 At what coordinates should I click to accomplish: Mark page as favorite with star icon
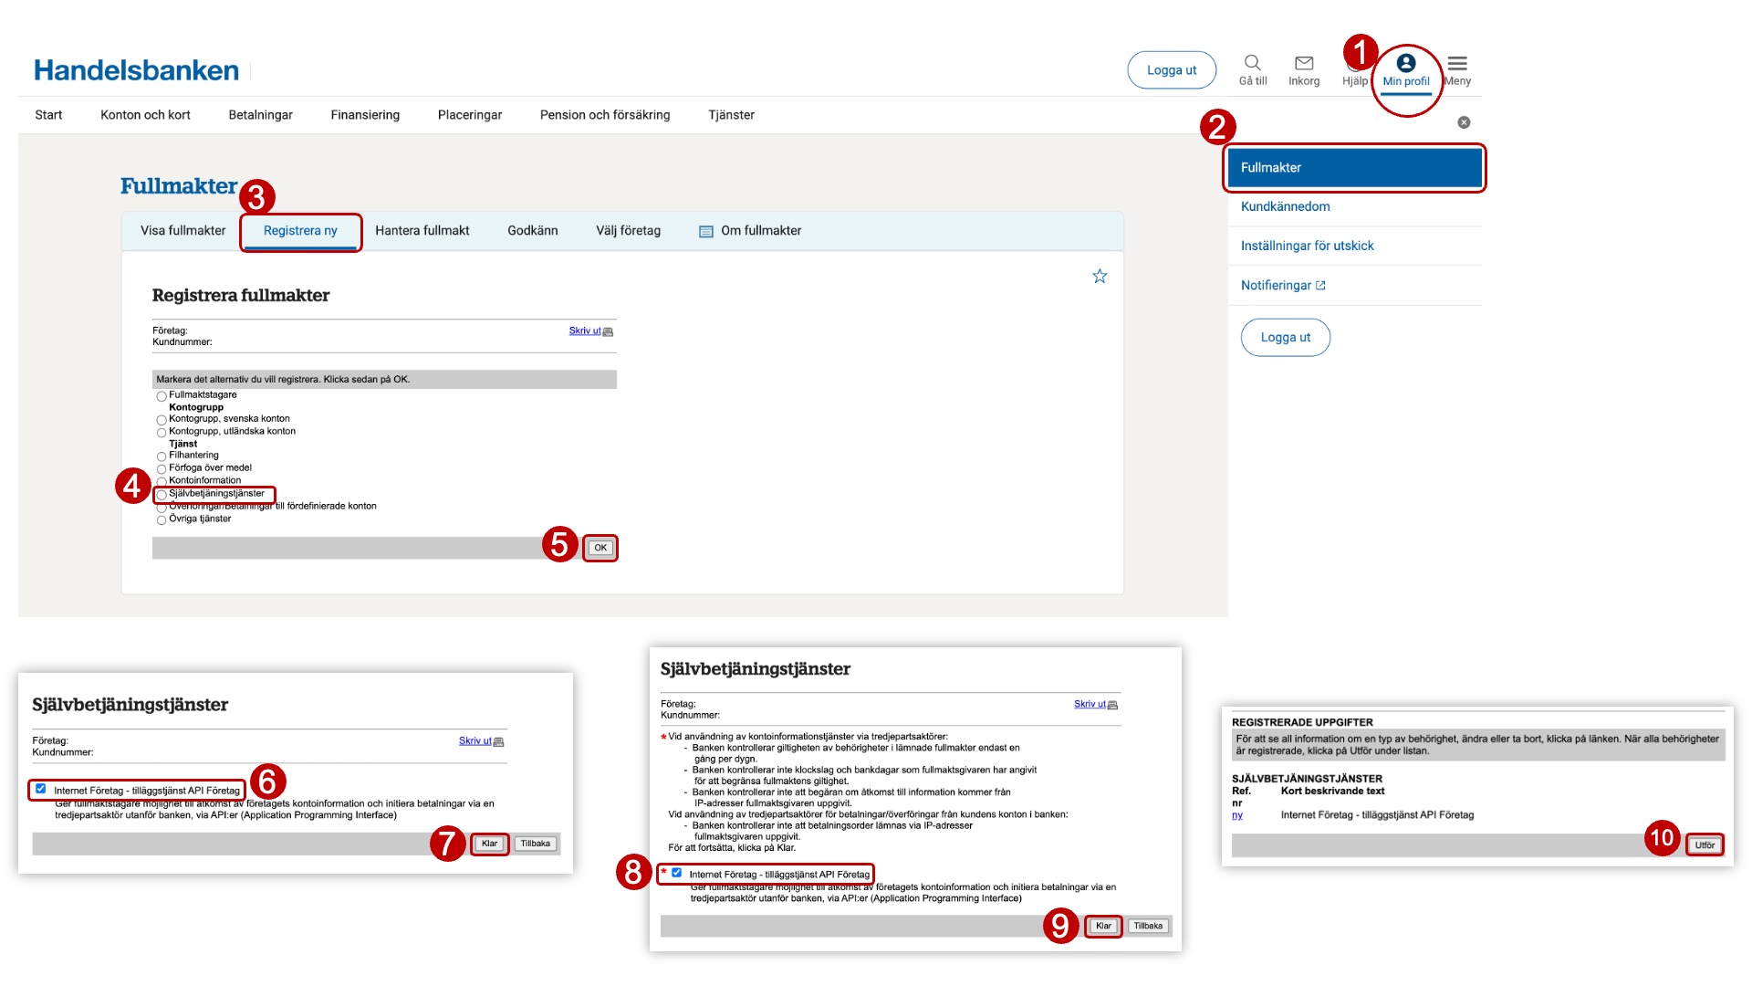point(1100,276)
